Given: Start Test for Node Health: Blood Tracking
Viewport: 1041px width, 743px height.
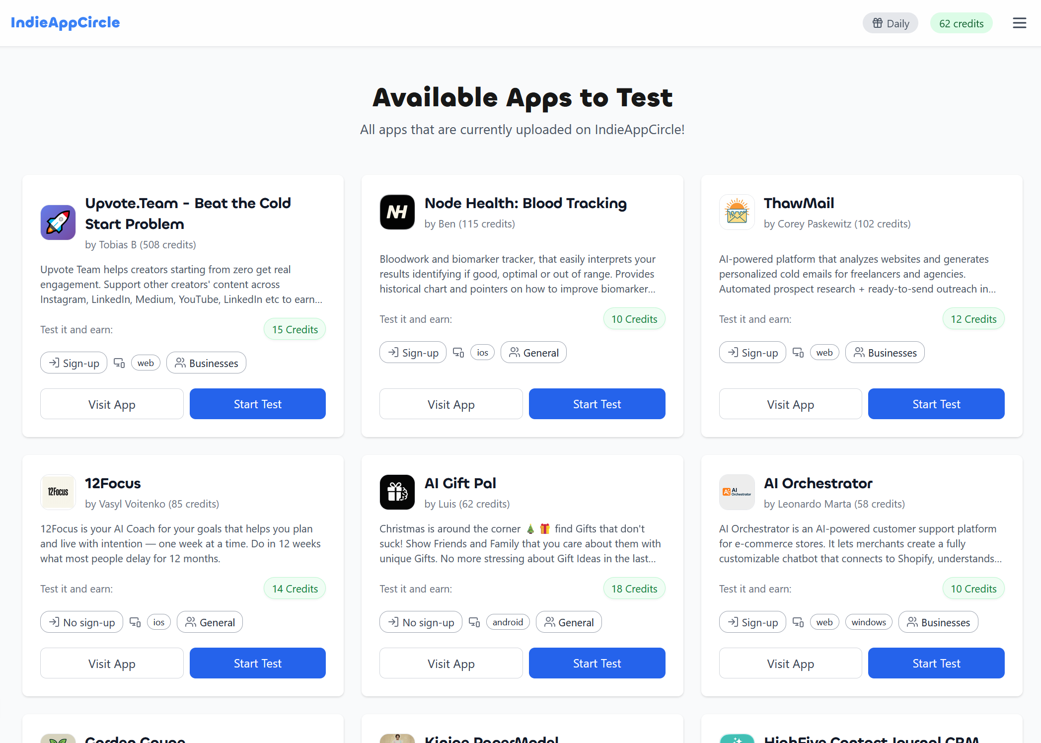Looking at the screenshot, I should [x=597, y=404].
